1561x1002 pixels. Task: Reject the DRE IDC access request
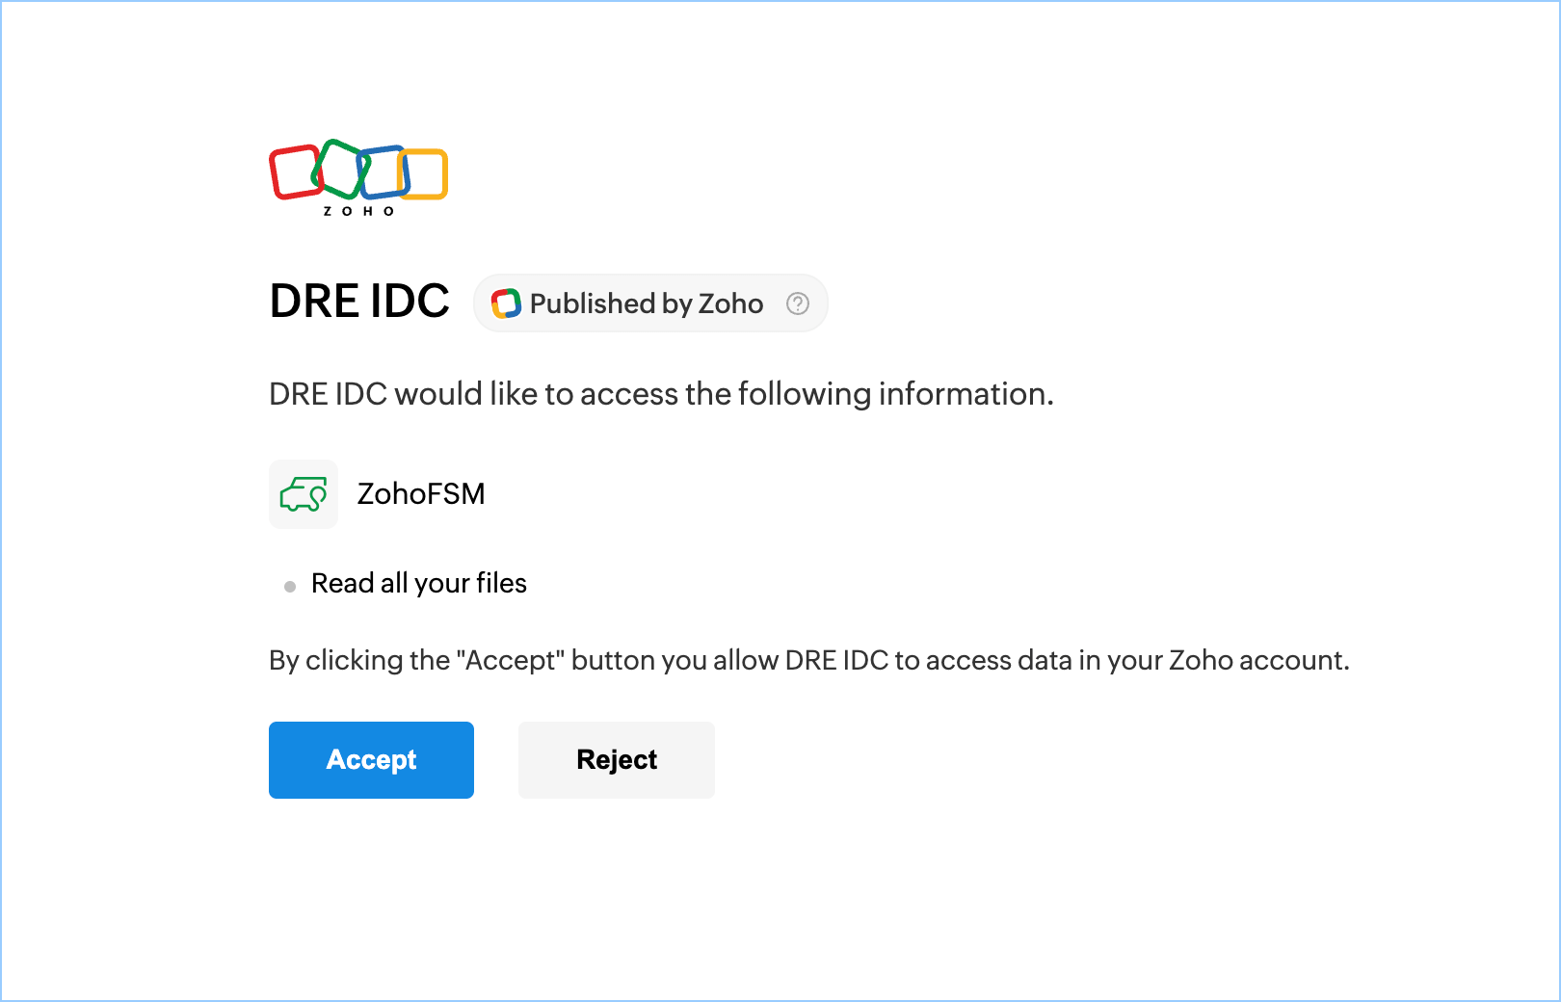(x=617, y=760)
